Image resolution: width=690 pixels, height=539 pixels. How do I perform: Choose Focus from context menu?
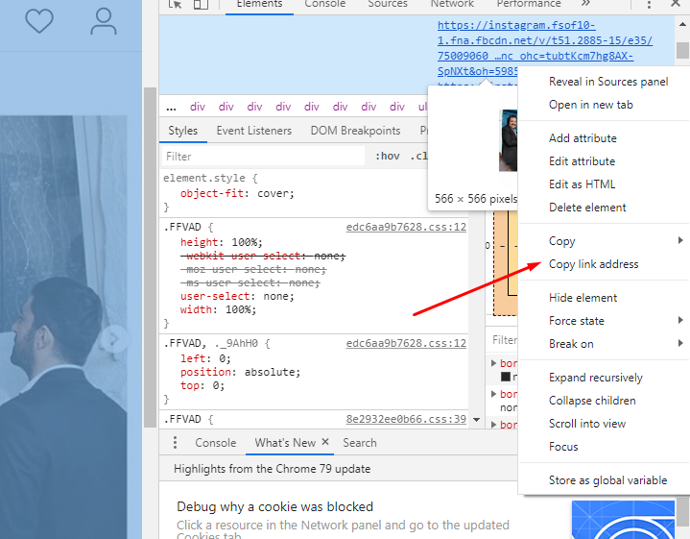tap(563, 447)
